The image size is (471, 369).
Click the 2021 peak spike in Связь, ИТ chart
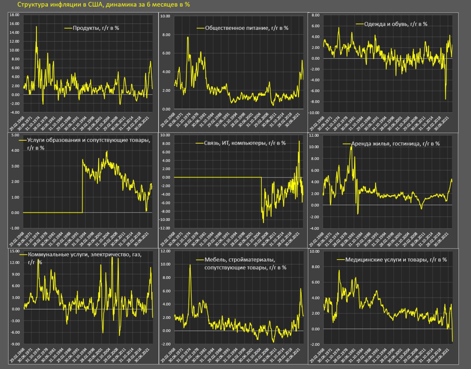pos(299,141)
